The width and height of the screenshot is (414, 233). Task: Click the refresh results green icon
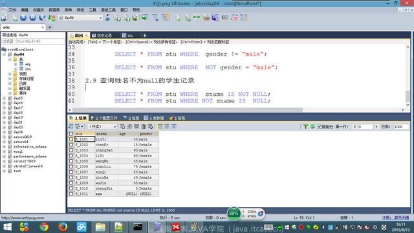312,127
